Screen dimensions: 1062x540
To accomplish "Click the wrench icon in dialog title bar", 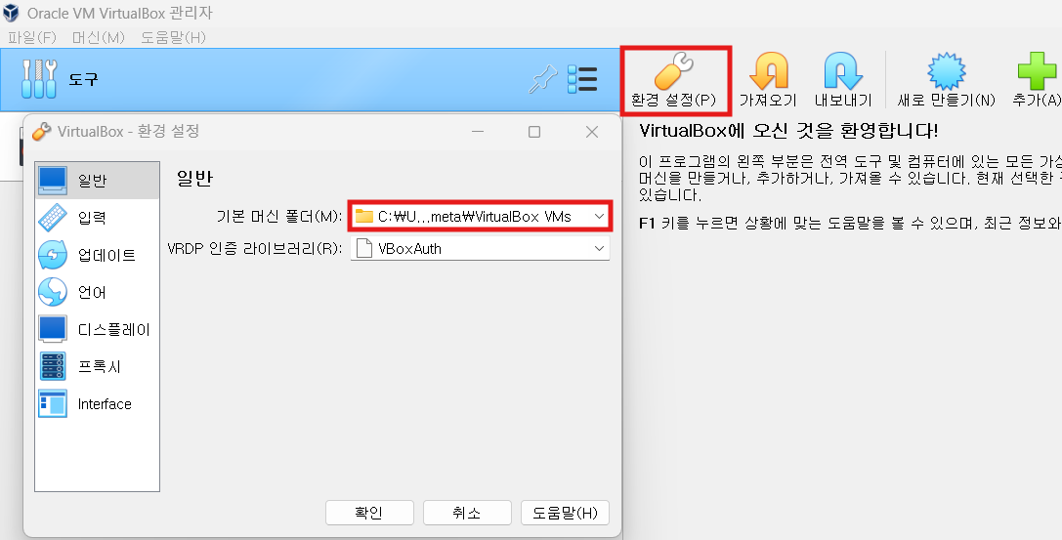I will 41,131.
